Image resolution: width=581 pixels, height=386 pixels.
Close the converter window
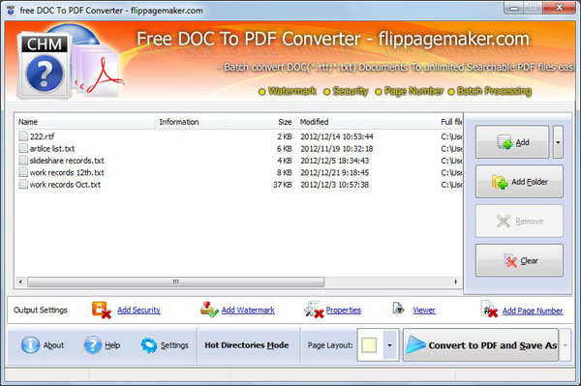pos(560,8)
